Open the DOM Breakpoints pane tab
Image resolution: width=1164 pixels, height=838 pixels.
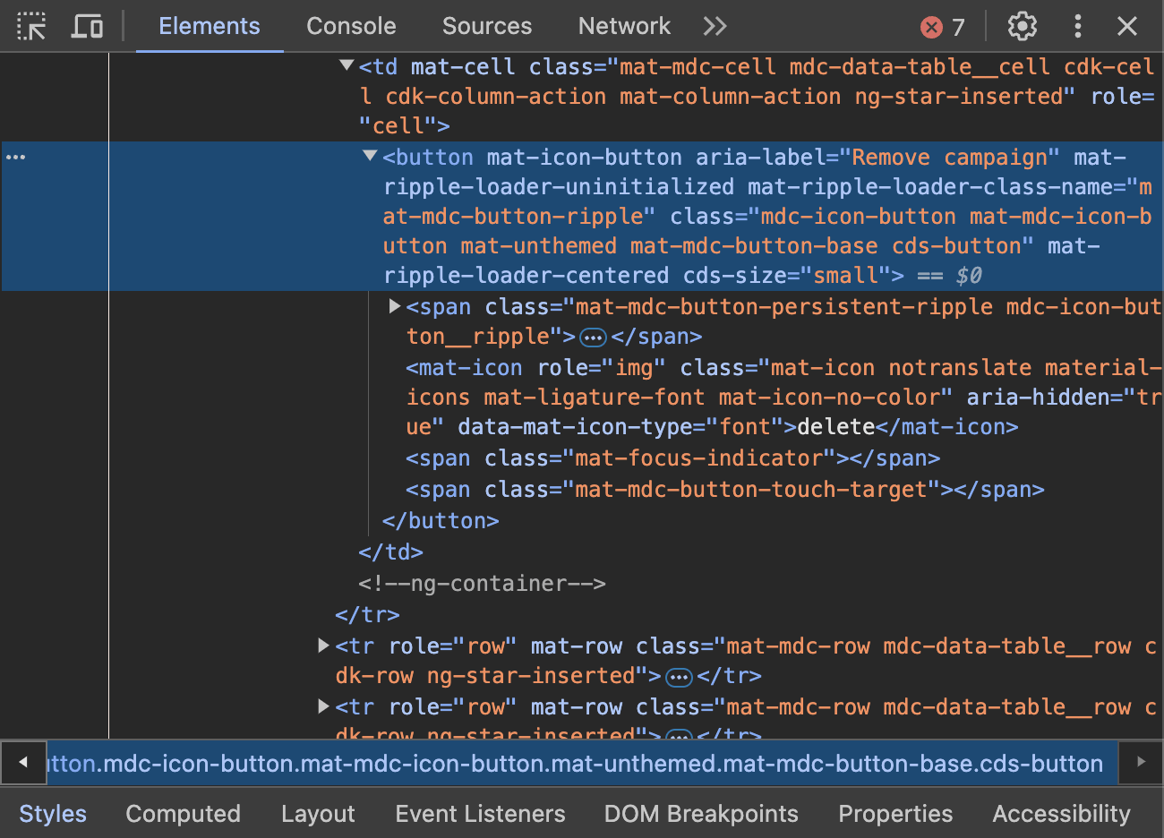(701, 813)
